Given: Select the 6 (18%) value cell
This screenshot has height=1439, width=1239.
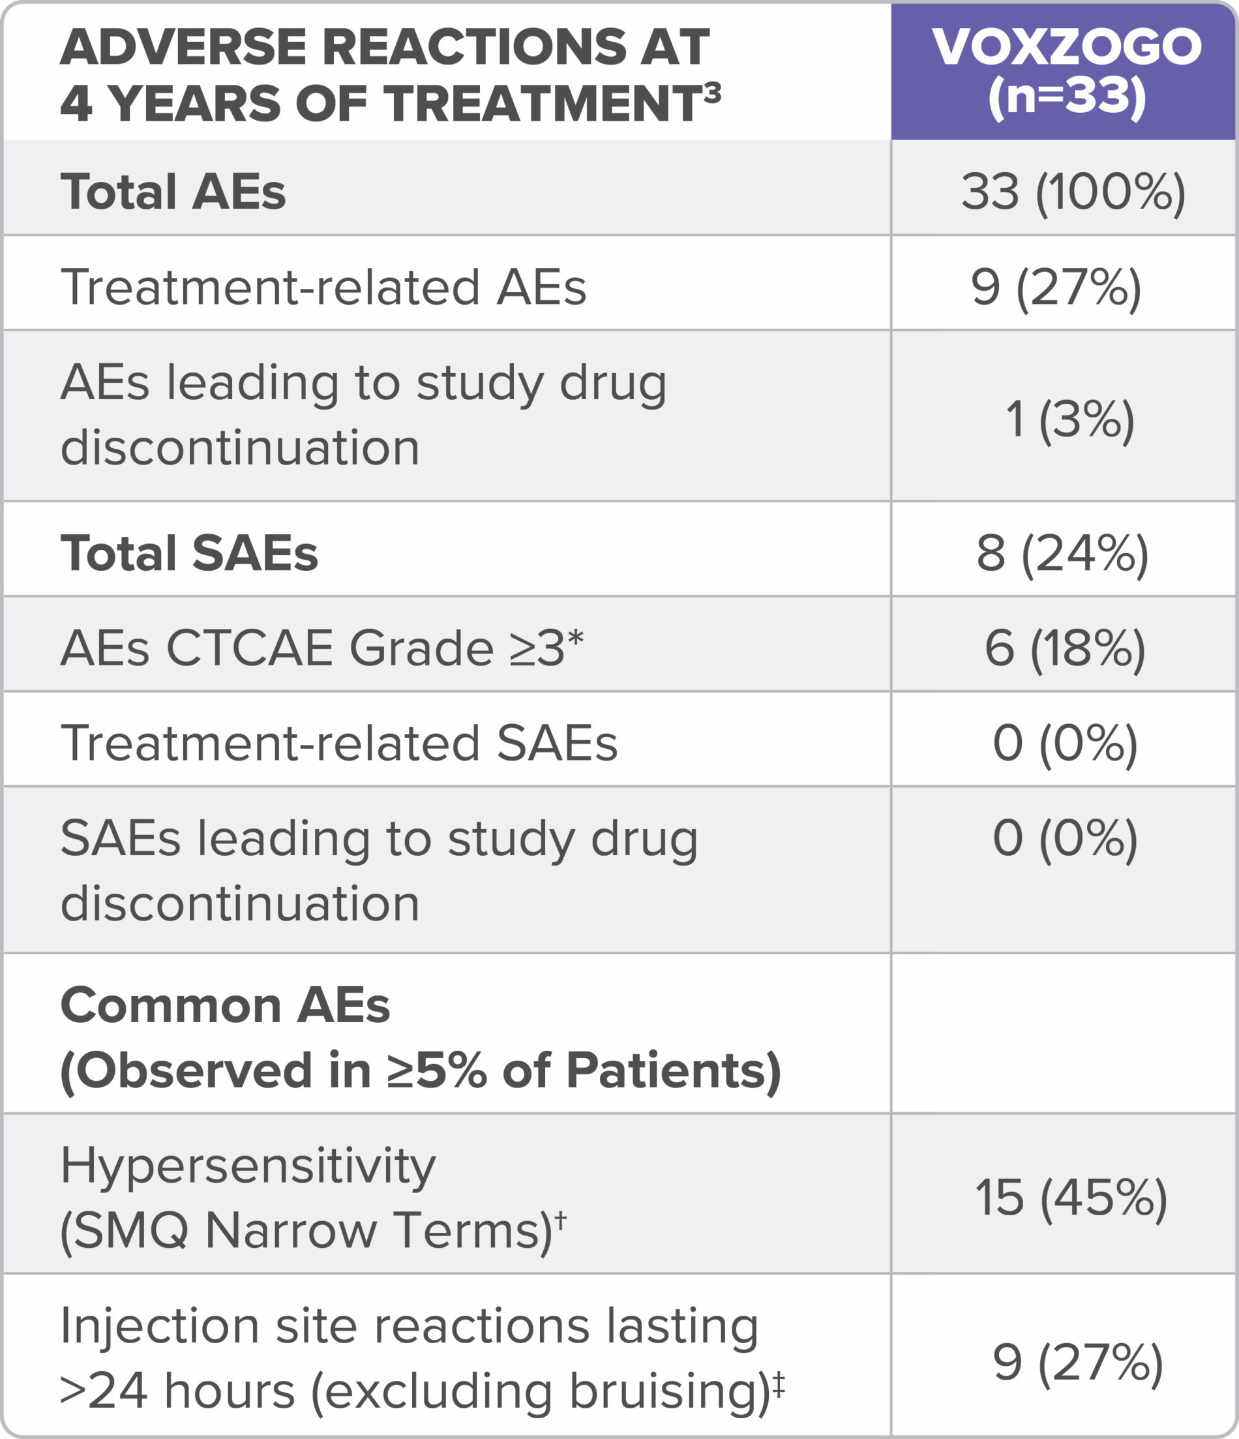Looking at the screenshot, I should (x=1064, y=647).
